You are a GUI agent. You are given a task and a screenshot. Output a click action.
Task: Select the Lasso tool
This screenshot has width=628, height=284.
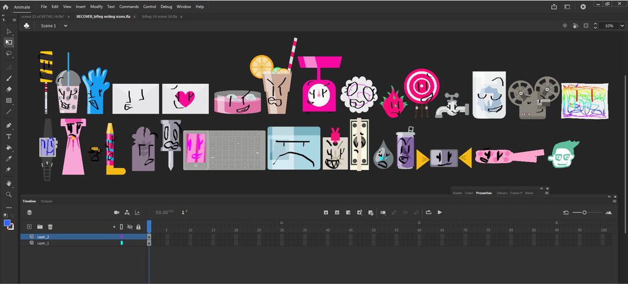8,53
